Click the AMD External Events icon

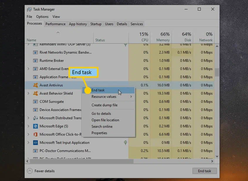[x=36, y=69]
